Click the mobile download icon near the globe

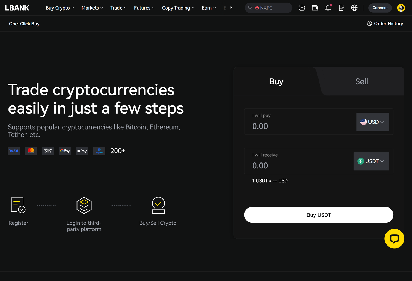(x=341, y=8)
